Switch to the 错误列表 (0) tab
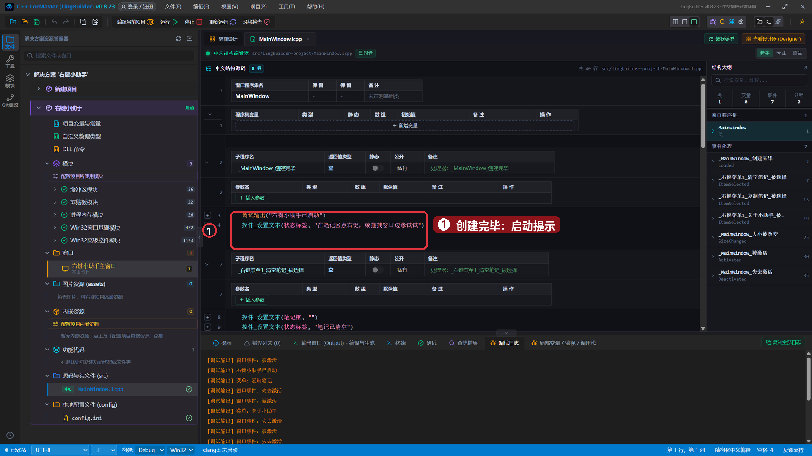The image size is (812, 456). pyautogui.click(x=262, y=343)
